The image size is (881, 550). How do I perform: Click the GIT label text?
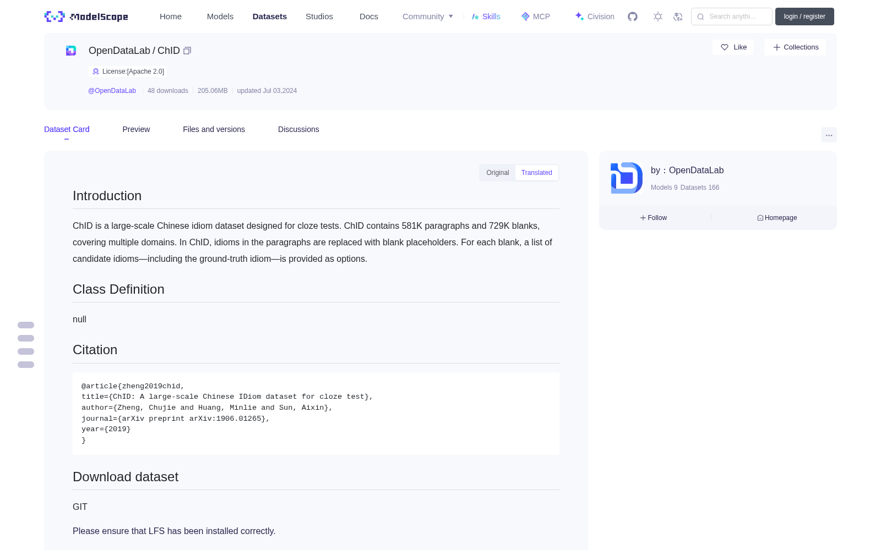80,507
